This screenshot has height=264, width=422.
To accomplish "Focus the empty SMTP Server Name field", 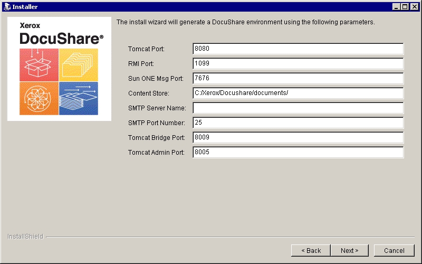I will (x=298, y=108).
